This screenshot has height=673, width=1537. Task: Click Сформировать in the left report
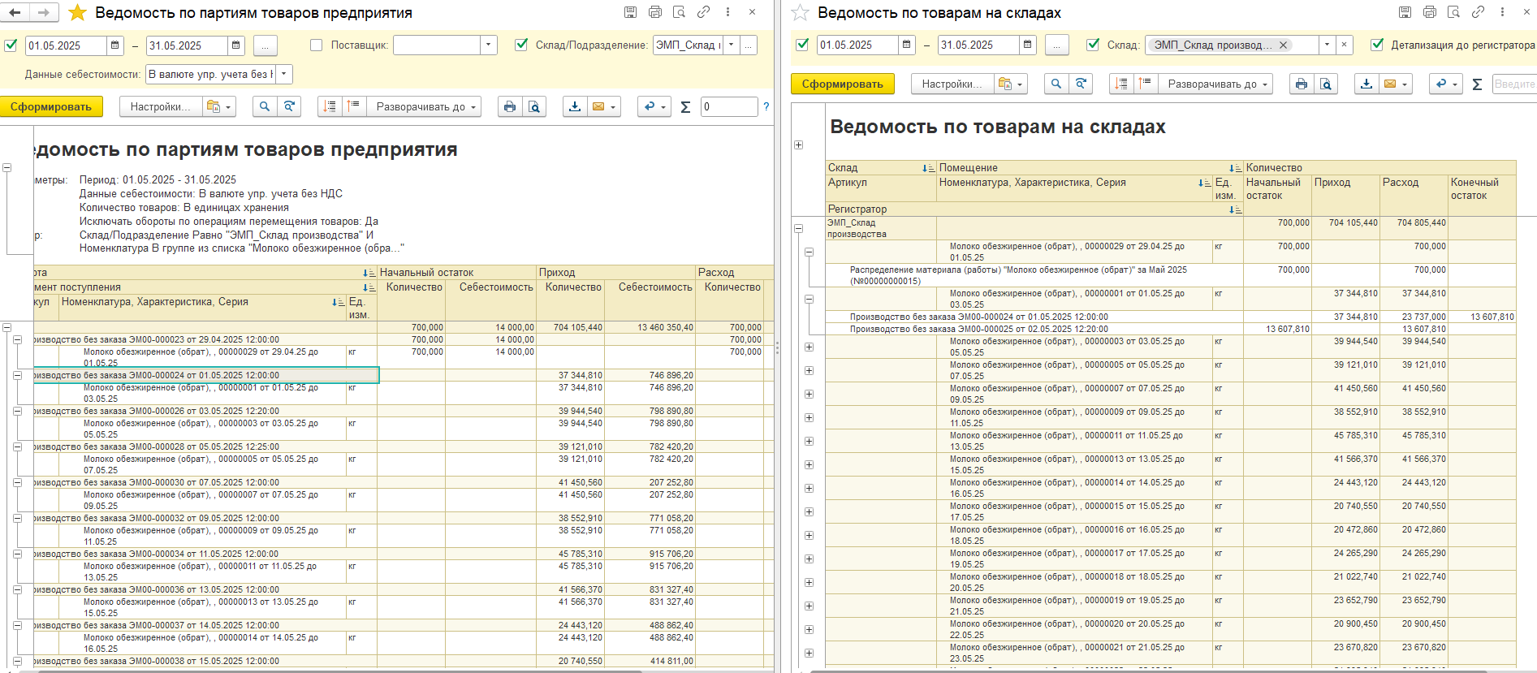(50, 106)
